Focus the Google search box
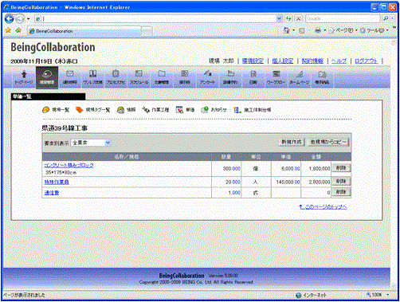Viewport: 400px width, 302px height. point(343,18)
